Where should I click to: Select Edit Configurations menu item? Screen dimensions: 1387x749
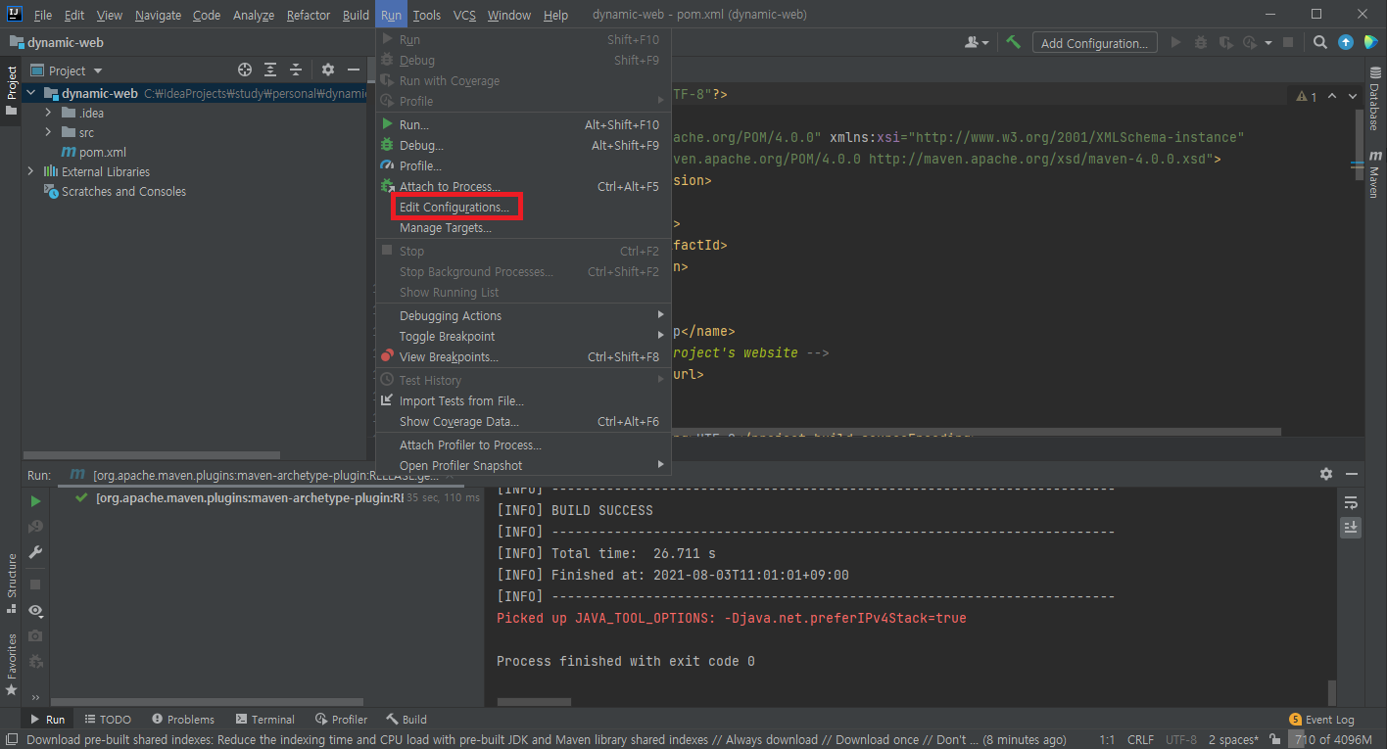[523, 207]
